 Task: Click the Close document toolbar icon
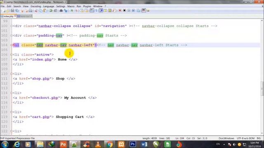tap(22, 11)
